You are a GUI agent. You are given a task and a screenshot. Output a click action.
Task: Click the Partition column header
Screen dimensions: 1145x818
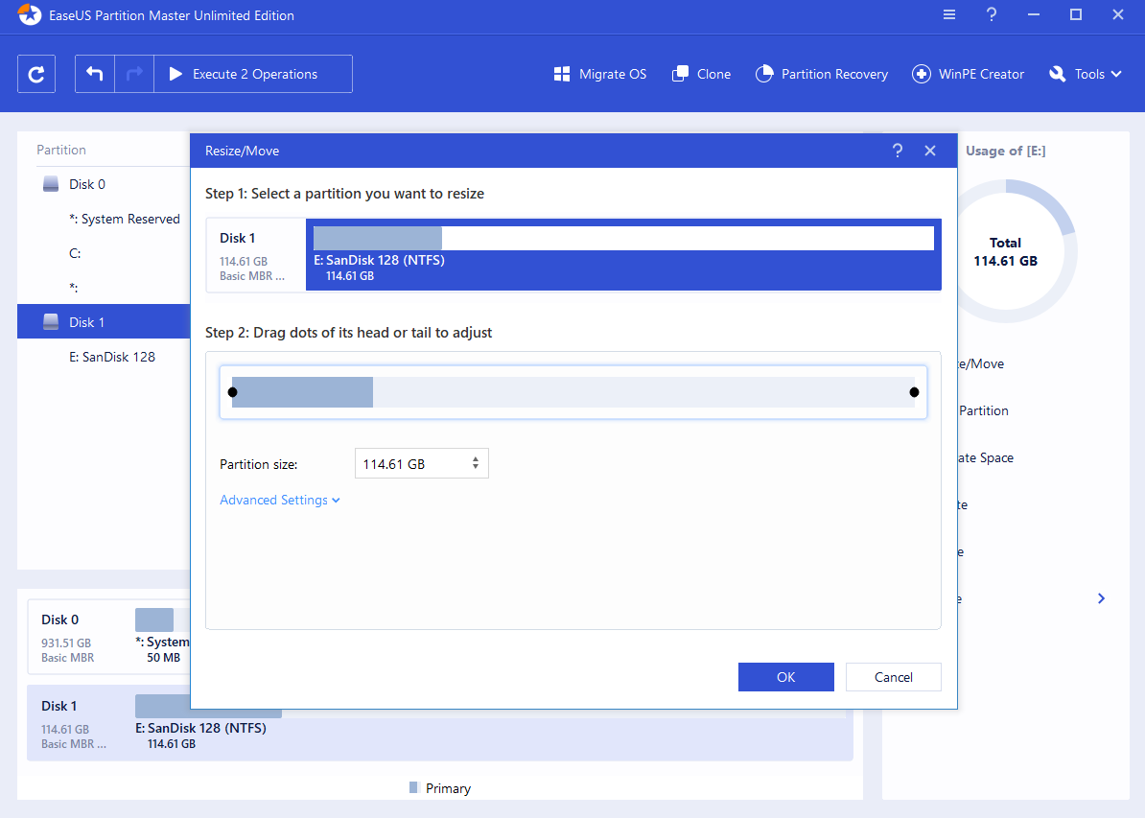[x=61, y=150]
